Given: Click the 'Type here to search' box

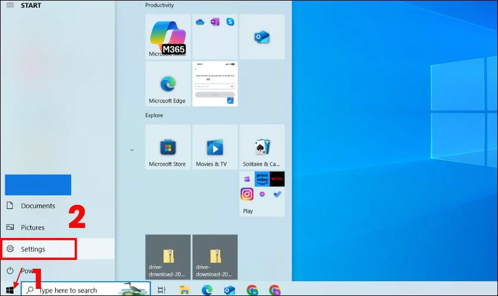Looking at the screenshot, I should pos(86,289).
